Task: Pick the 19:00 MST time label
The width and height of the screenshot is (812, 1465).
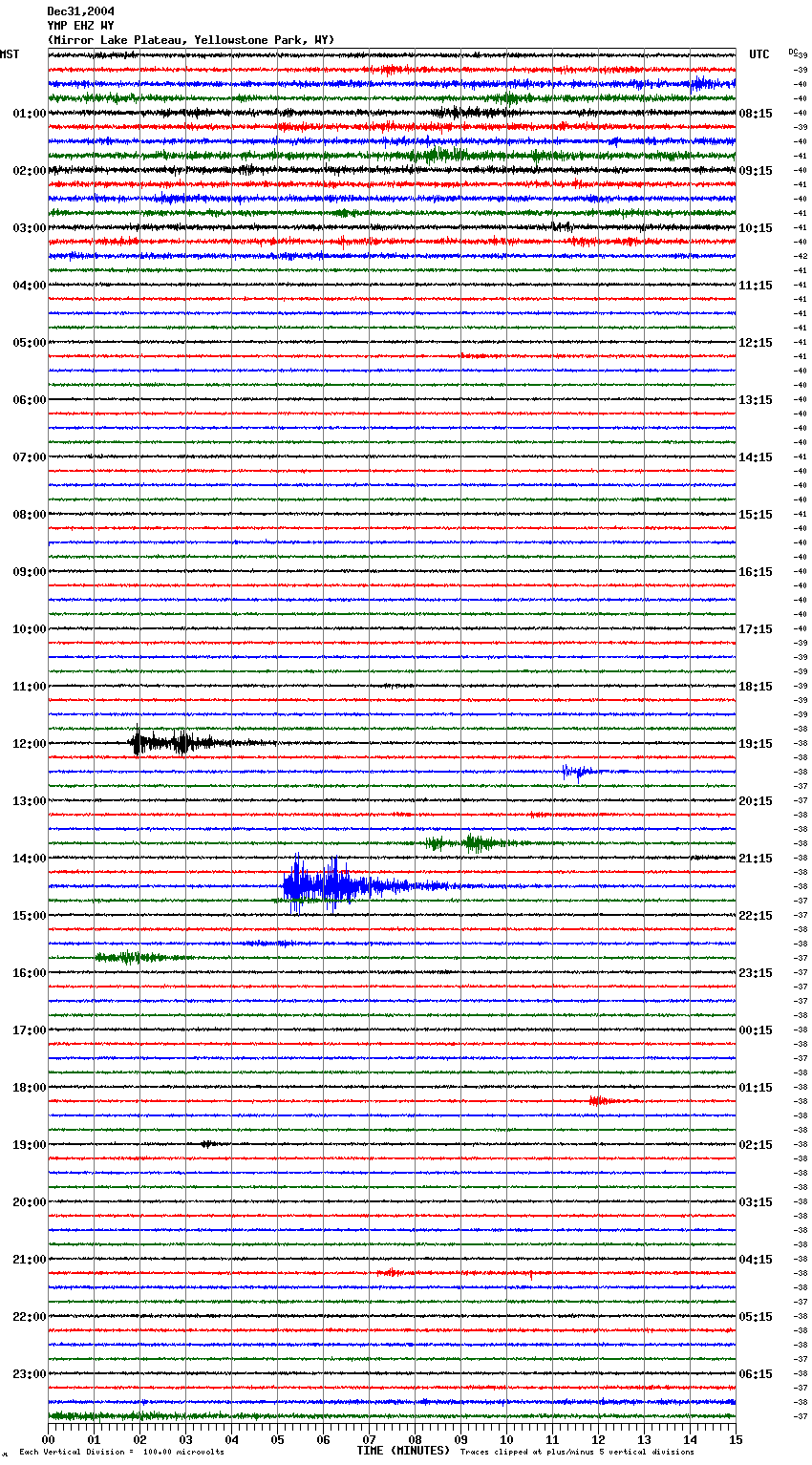Action: tap(30, 1145)
